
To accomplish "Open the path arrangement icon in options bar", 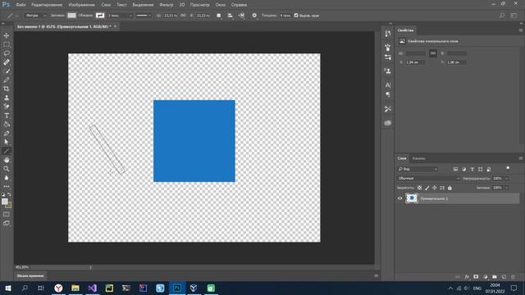I will point(241,16).
